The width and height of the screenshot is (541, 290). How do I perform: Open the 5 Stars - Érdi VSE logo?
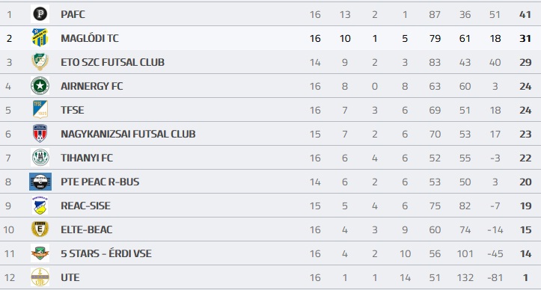click(40, 253)
